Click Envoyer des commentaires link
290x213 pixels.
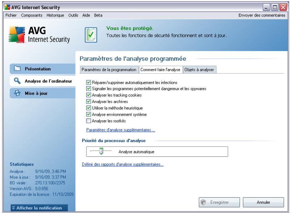(x=262, y=15)
